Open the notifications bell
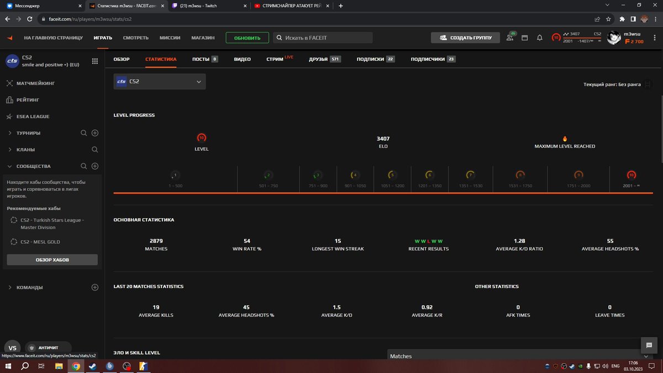663x373 pixels. (x=540, y=38)
